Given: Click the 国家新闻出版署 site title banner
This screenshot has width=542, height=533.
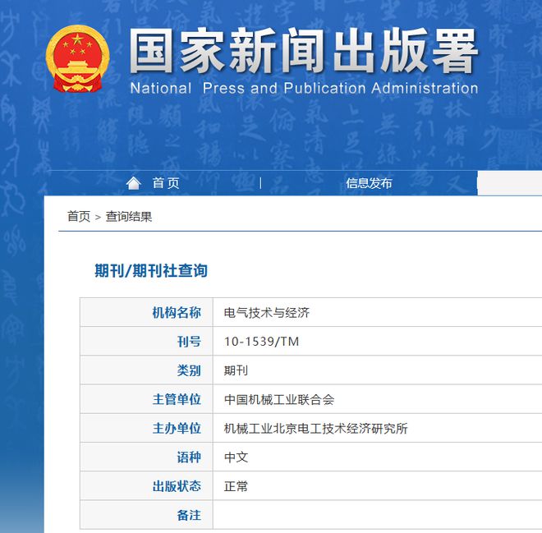Looking at the screenshot, I should 304,51.
